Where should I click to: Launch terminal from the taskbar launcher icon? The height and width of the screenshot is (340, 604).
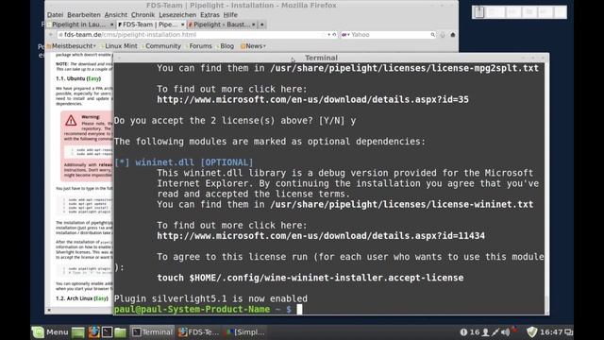(107, 331)
